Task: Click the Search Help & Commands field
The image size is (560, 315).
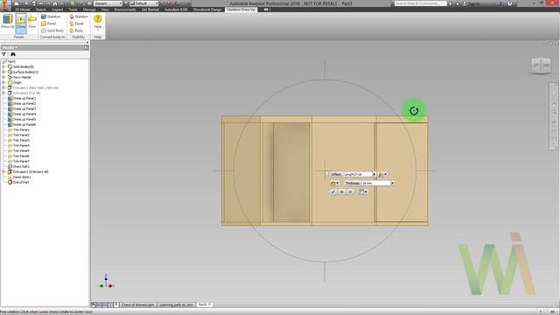Action: pyautogui.click(x=420, y=3)
